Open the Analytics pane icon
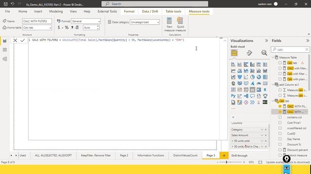The width and height of the screenshot is (311, 174). coord(264,53)
